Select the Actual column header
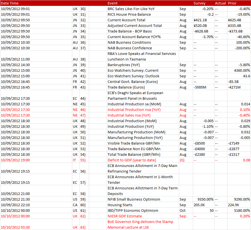 tap(220, 3)
